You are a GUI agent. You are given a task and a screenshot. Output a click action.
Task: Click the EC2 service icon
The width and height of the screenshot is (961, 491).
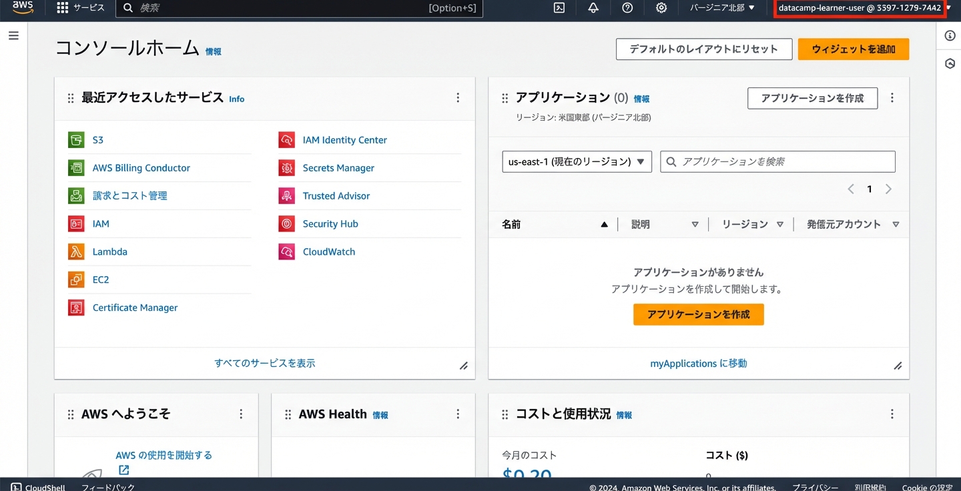(x=76, y=280)
